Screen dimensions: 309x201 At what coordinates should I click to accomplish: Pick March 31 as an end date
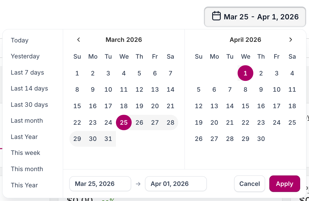[x=108, y=139]
